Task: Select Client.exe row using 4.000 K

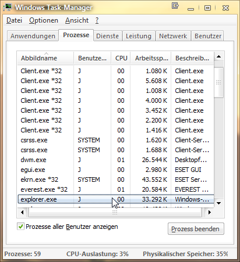Action: (x=116, y=101)
